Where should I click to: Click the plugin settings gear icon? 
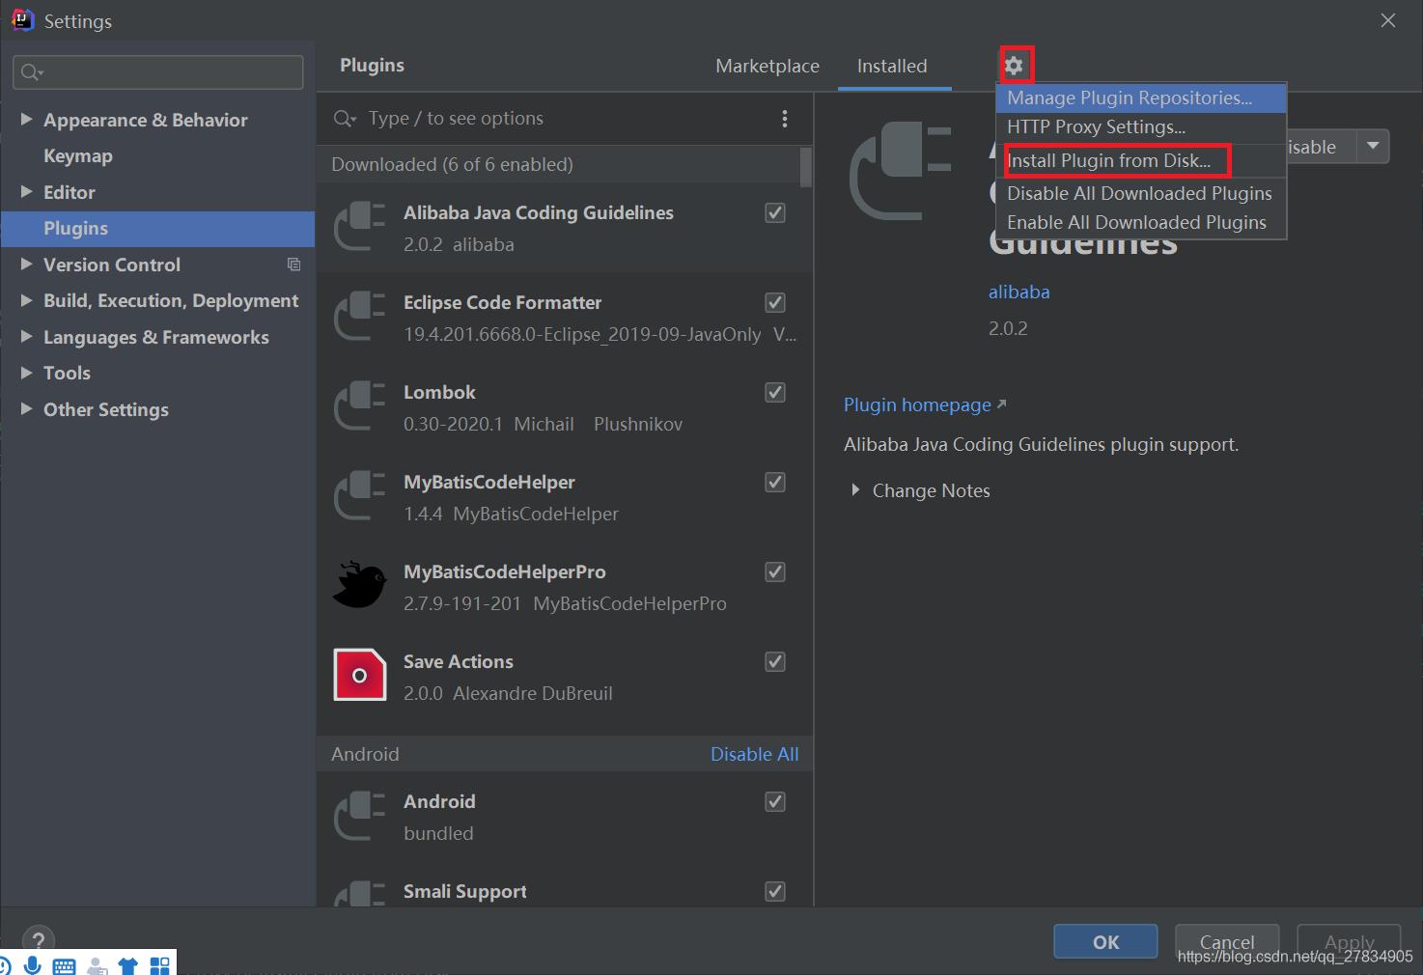tap(1014, 66)
